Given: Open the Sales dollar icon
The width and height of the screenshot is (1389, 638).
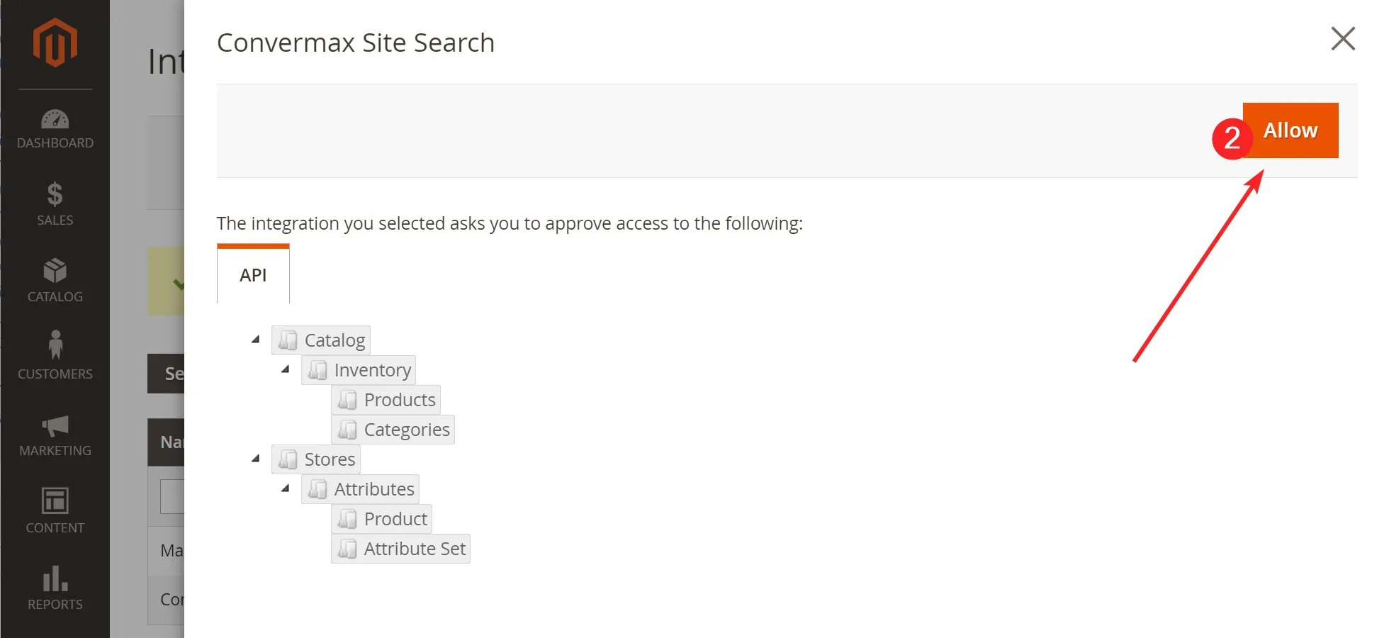Looking at the screenshot, I should coord(55,194).
